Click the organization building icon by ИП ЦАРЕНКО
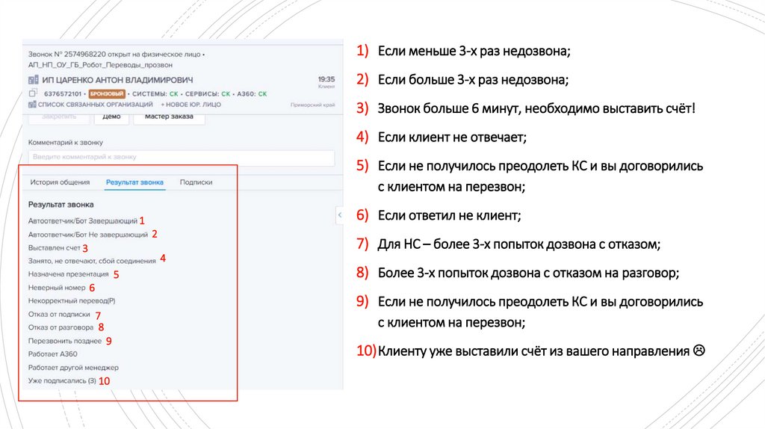Image resolution: width=765 pixels, height=429 pixels. 33,79
